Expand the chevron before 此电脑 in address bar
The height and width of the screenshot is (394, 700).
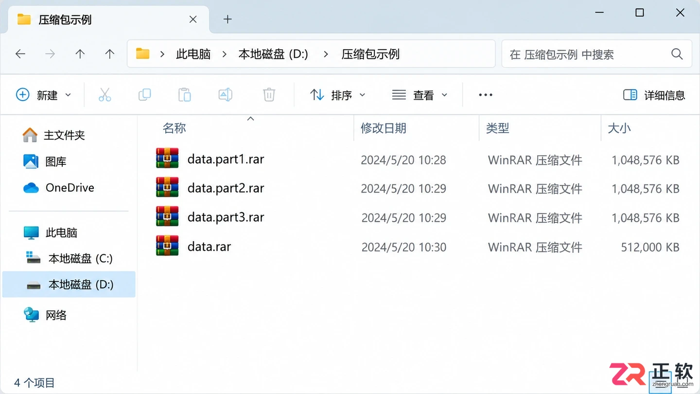coord(162,54)
